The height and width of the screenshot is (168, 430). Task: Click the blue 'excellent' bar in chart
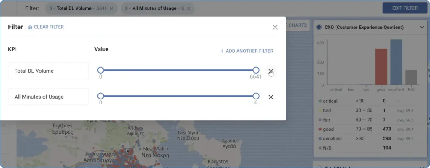click(x=396, y=62)
